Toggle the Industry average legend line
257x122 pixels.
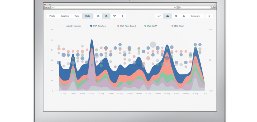[x=72, y=26]
